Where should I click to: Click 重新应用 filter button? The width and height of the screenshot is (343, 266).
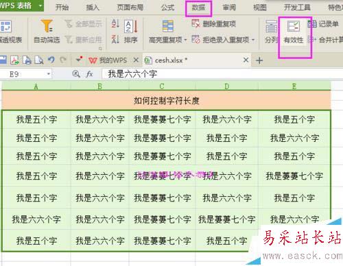point(83,40)
